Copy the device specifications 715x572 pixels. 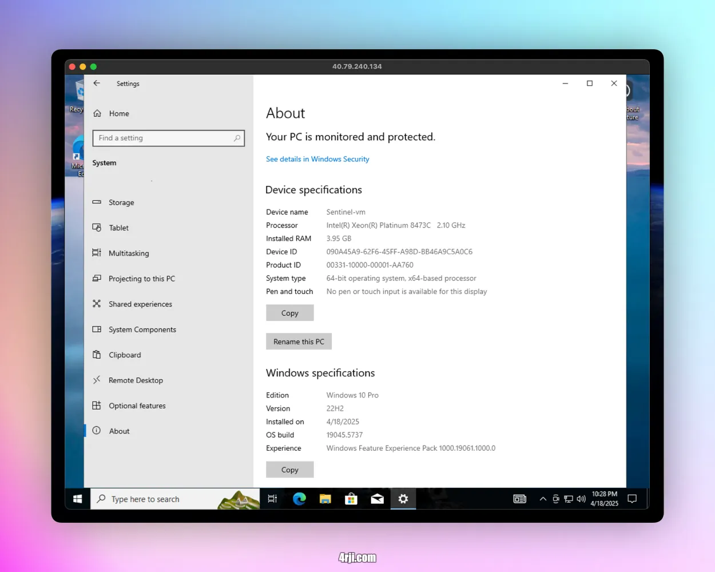point(289,313)
